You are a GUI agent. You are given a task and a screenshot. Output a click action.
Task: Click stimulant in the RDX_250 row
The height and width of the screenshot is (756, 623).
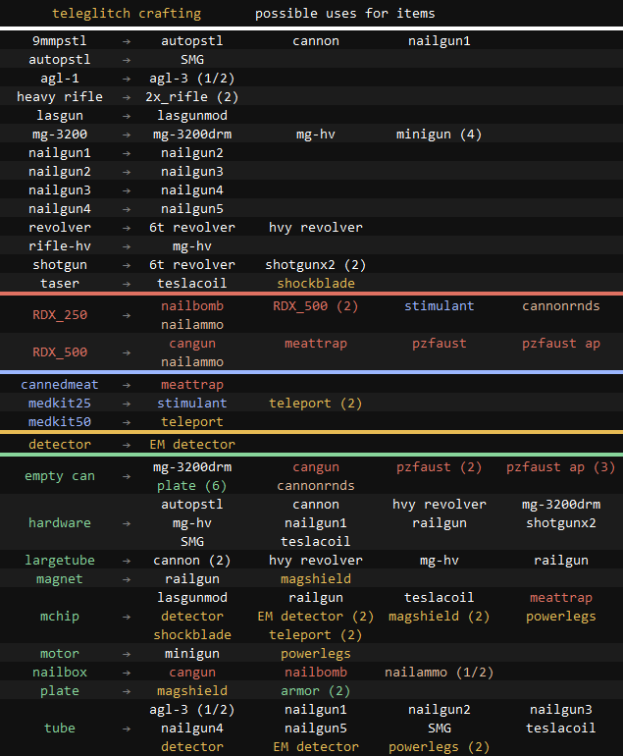439,306
